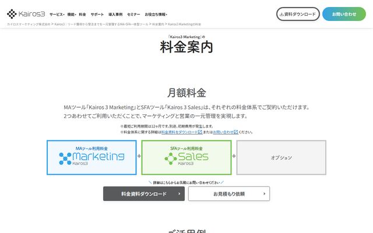The width and height of the screenshot is (373, 233).
Task: Select the MAツール利用料金 Marketing card
Action: click(x=92, y=157)
